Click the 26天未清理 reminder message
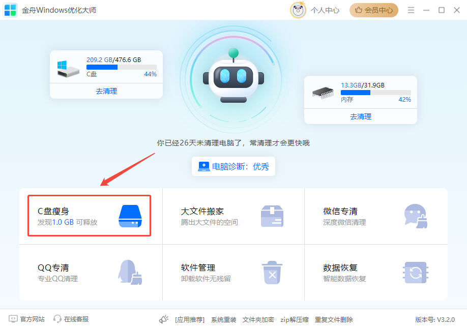 [x=233, y=143]
